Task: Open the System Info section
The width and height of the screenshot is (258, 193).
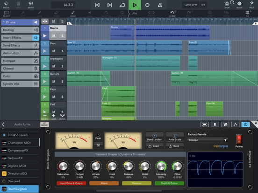Action: (20, 84)
